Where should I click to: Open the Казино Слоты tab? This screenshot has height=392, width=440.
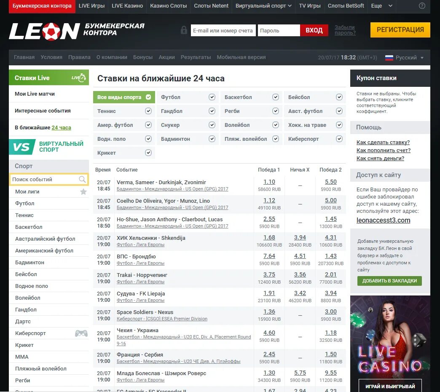[168, 6]
